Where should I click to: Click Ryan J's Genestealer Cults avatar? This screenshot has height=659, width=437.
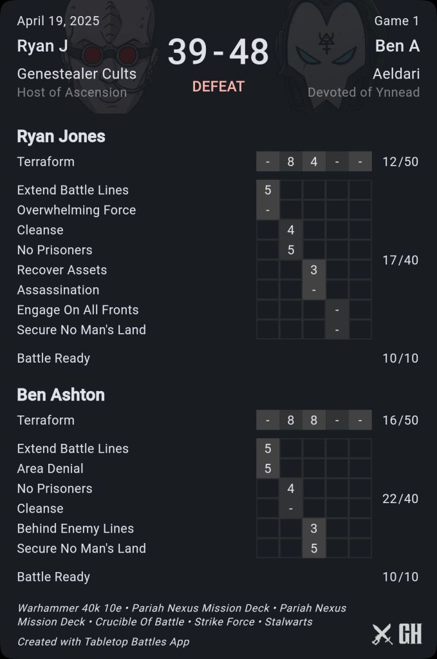tap(109, 55)
